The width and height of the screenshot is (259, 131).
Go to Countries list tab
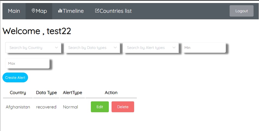tap(113, 11)
